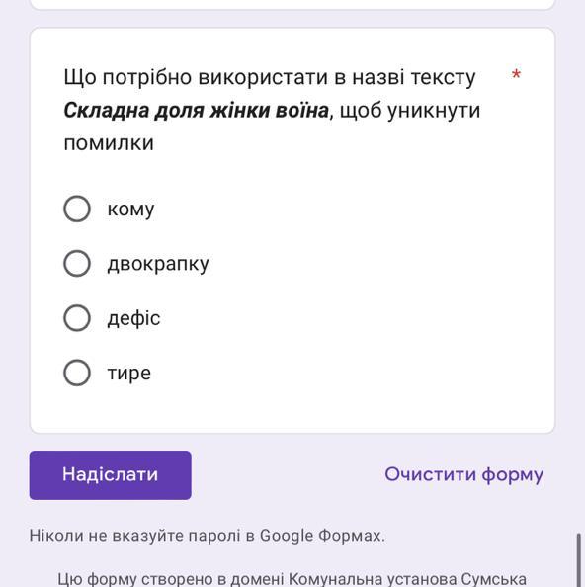Click the empty area below тире option
Viewport: 585px width, 587px height.
click(x=292, y=410)
